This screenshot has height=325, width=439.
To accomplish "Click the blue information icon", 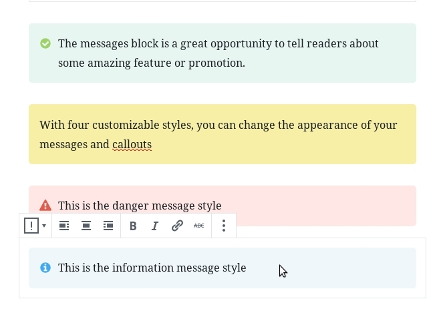I will tap(45, 268).
